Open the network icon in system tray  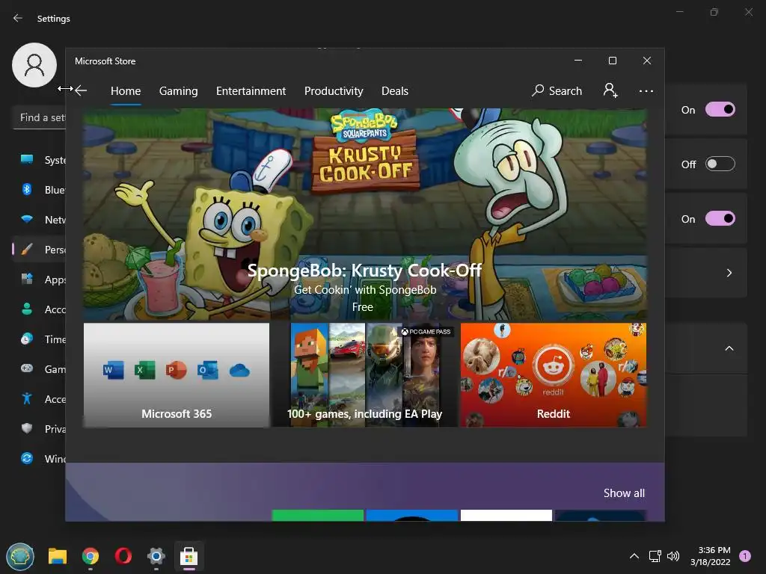tap(655, 556)
